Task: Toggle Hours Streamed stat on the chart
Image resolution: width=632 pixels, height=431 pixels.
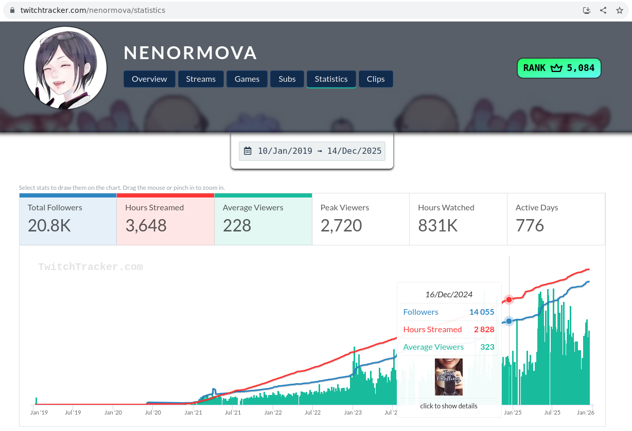Action: (166, 219)
